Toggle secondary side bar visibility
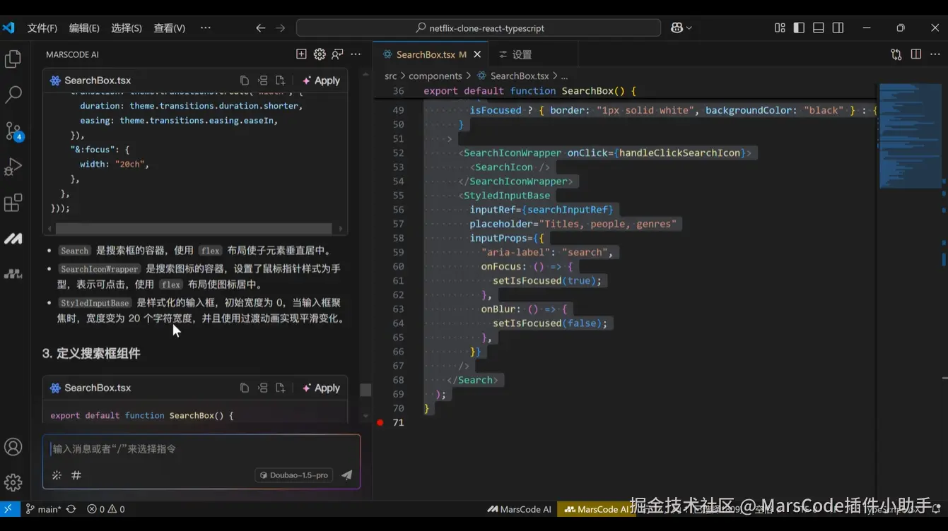948x531 pixels. [x=838, y=28]
